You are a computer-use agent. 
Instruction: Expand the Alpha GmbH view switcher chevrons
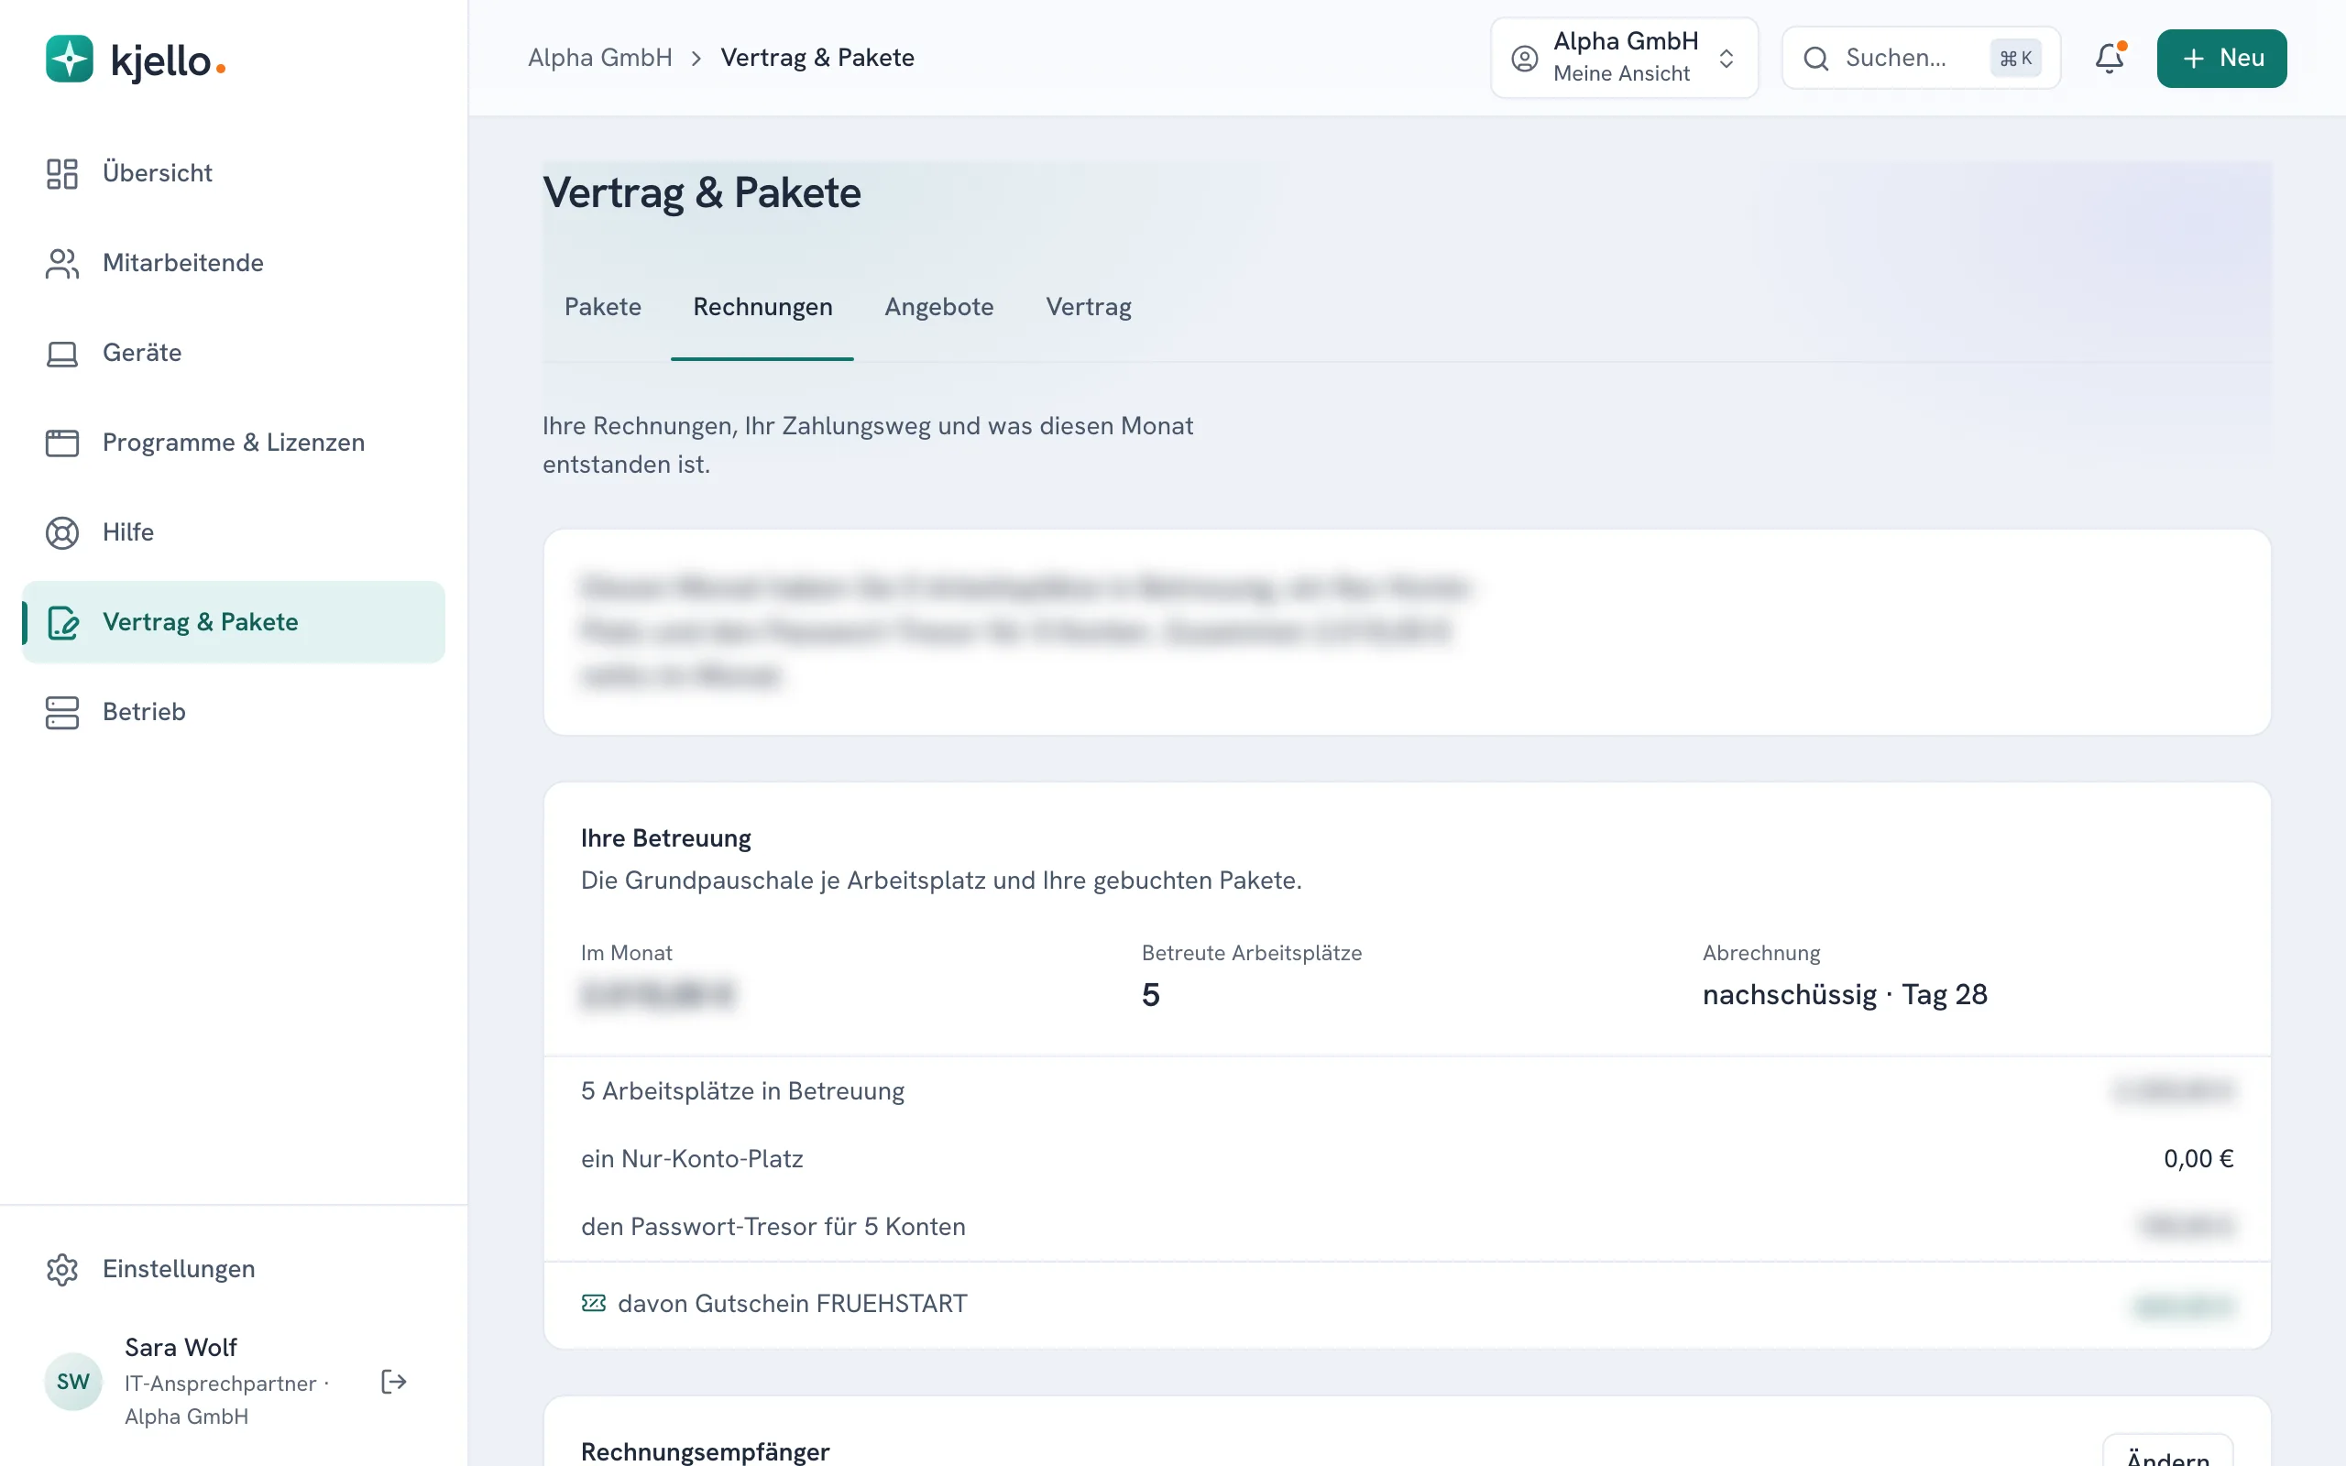1727,58
